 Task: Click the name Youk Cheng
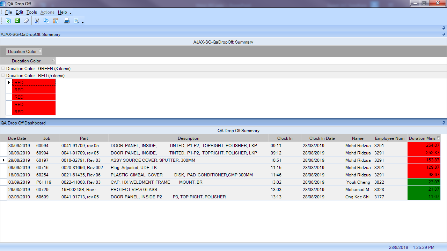(358, 182)
